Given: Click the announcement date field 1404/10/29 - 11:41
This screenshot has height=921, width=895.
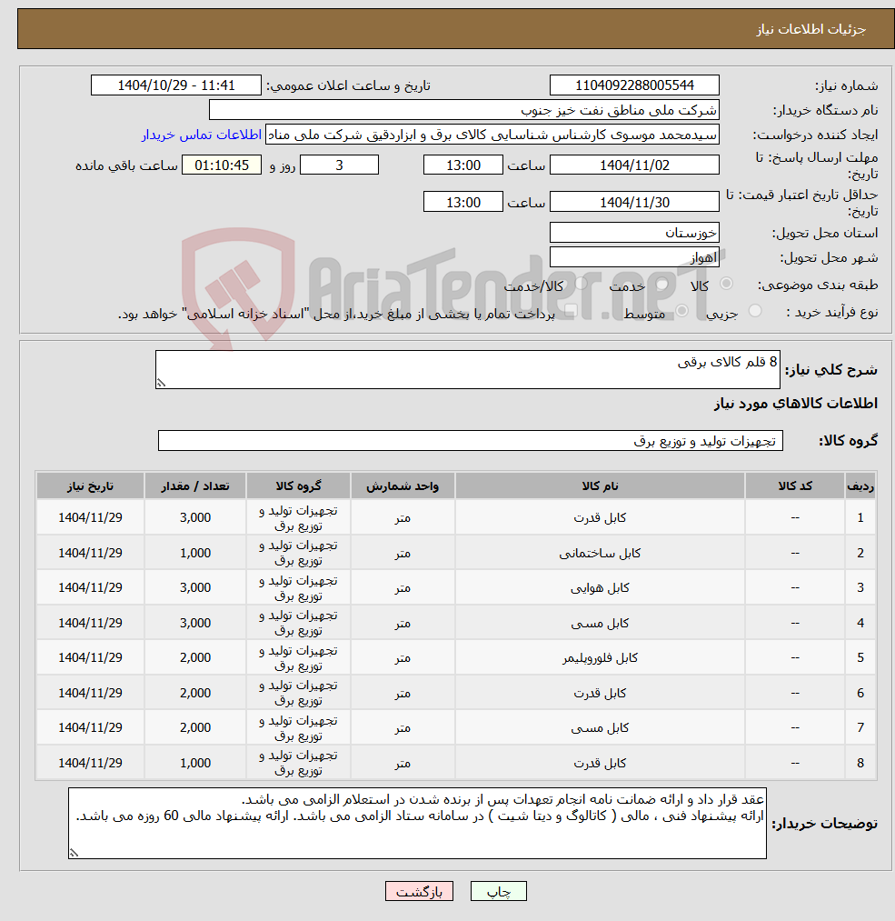Looking at the screenshot, I should pyautogui.click(x=176, y=85).
